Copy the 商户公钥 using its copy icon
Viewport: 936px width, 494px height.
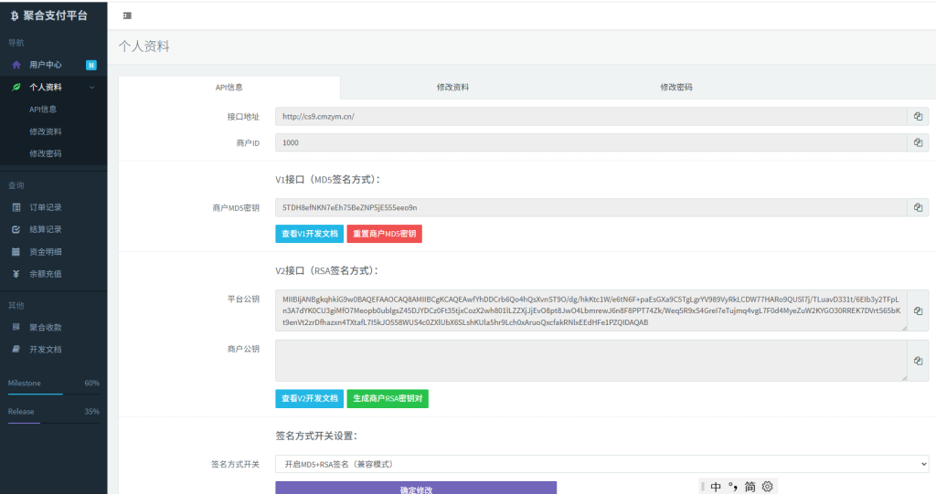(x=918, y=361)
